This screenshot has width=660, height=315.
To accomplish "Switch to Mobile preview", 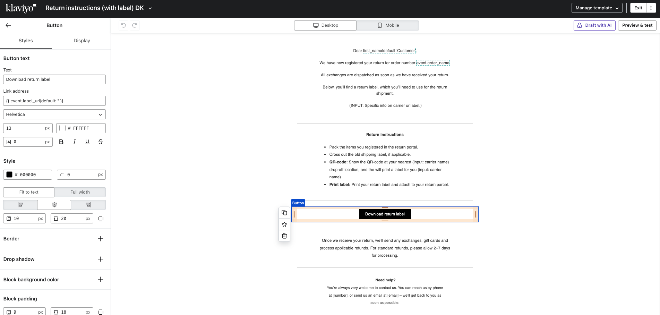I will (388, 25).
